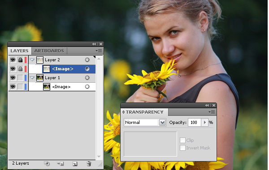Select the Layer 2 name text

pyautogui.click(x=52, y=60)
